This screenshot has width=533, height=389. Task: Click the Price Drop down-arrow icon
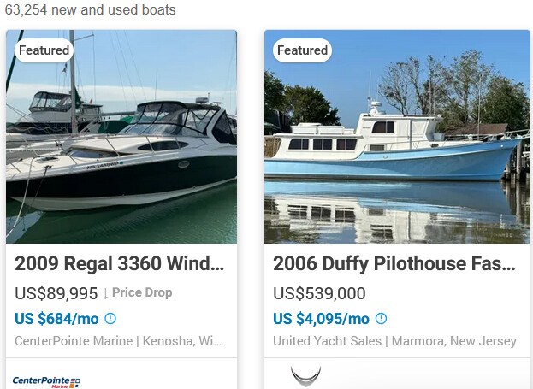click(x=105, y=293)
